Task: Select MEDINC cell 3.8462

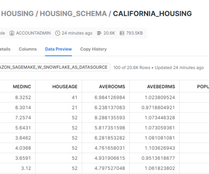Action: click(18, 138)
